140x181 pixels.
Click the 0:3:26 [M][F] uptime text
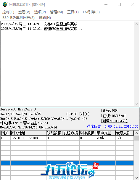[78, 114]
